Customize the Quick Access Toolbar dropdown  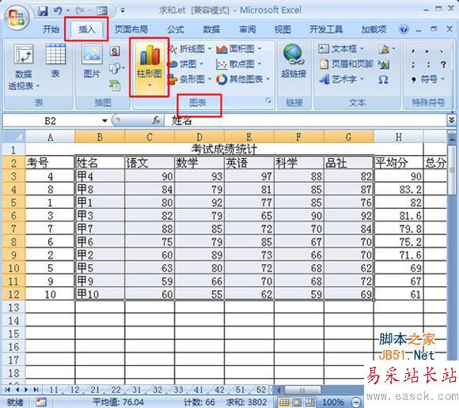pyautogui.click(x=123, y=11)
